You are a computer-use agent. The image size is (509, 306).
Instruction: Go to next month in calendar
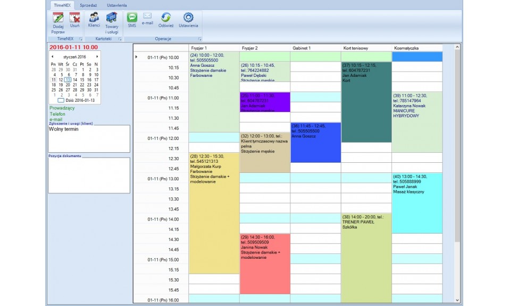[x=97, y=56]
